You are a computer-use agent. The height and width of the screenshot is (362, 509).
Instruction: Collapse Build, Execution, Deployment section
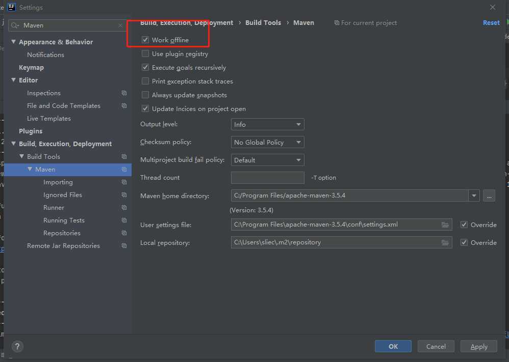click(13, 144)
